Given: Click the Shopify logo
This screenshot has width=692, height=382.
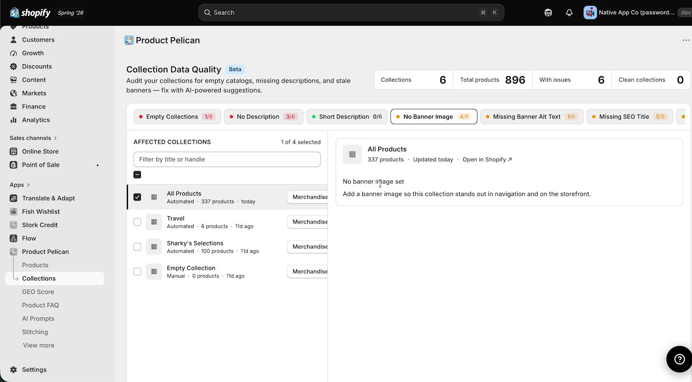Looking at the screenshot, I should 30,13.
